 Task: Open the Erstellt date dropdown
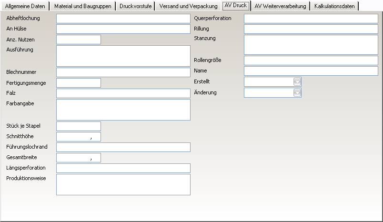coord(297,82)
